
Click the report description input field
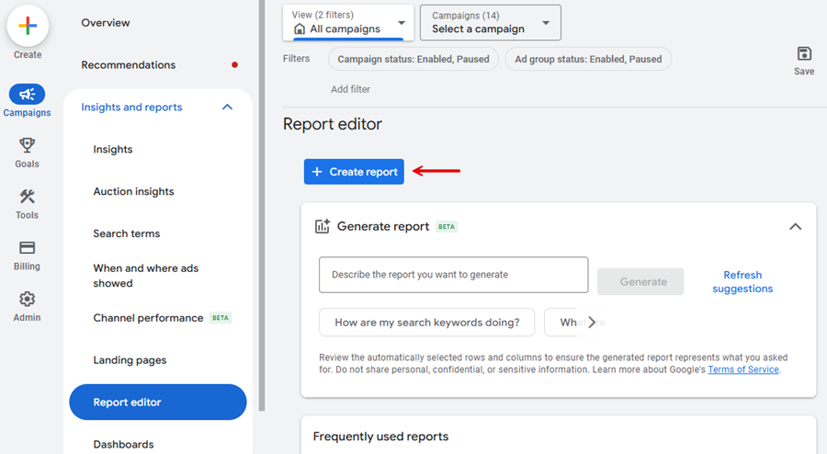453,275
